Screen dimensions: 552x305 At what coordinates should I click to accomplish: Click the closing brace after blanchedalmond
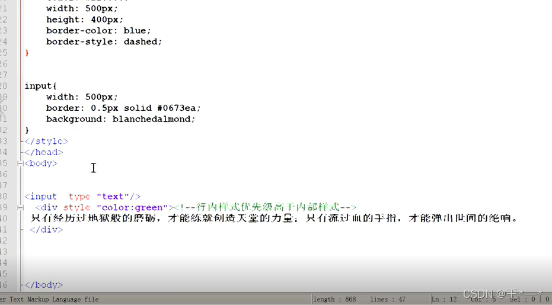(x=27, y=130)
